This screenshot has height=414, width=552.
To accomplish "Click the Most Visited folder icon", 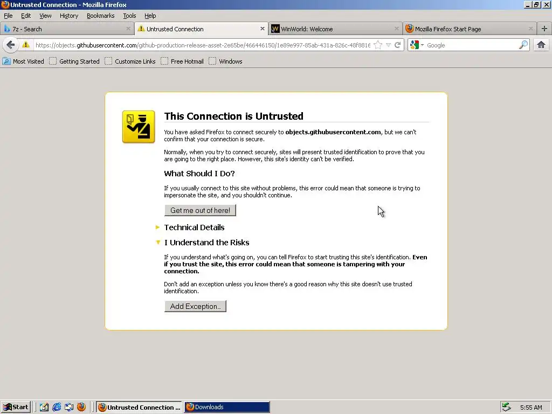I will coord(6,61).
